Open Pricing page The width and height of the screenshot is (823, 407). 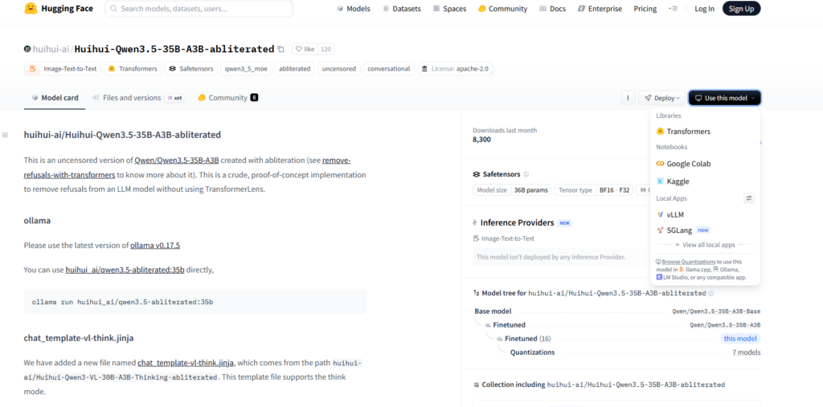tap(645, 9)
